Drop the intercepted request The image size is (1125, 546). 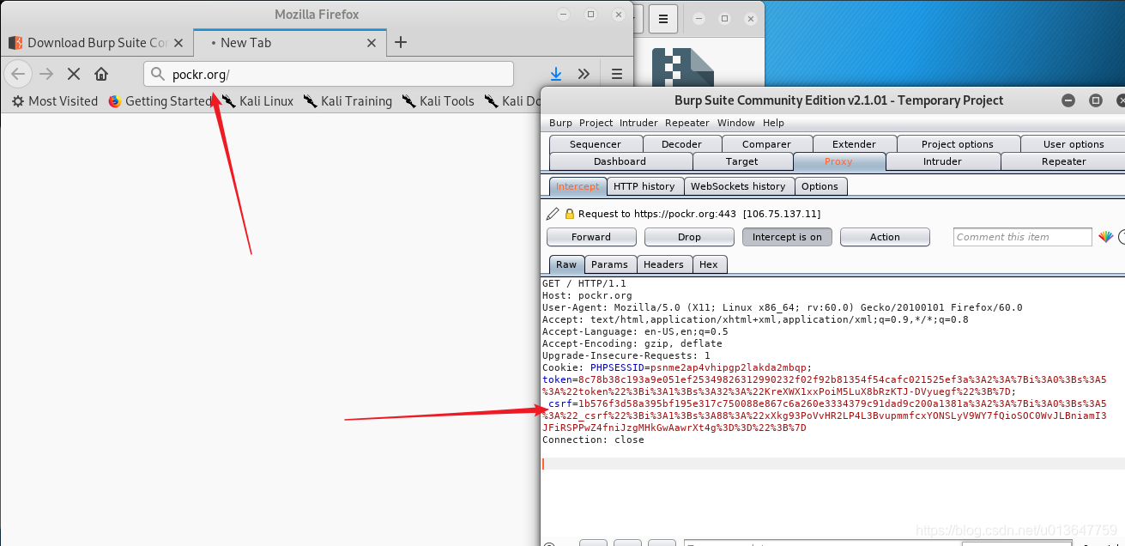[689, 237]
